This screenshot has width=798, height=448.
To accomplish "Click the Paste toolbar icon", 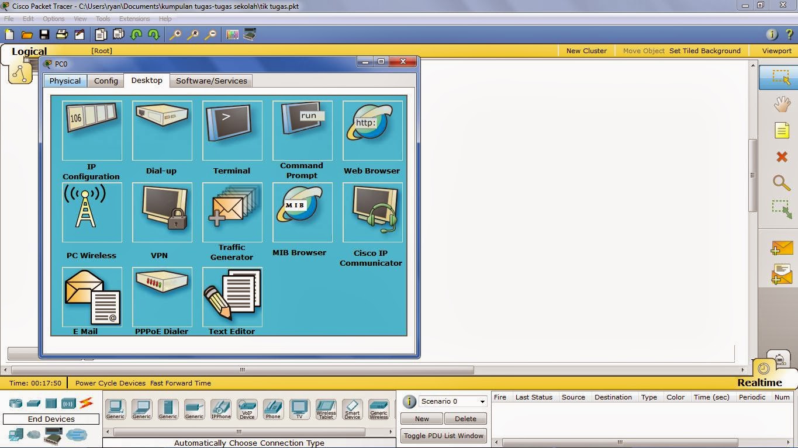I will pyautogui.click(x=119, y=34).
